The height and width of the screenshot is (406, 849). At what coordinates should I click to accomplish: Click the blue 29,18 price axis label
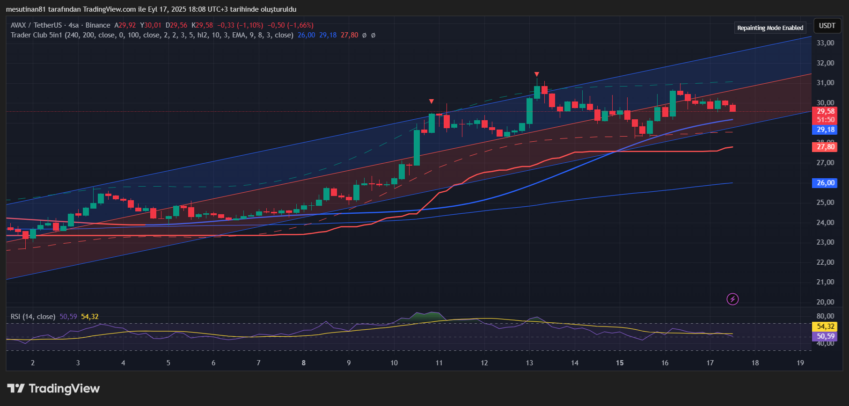[x=826, y=130]
